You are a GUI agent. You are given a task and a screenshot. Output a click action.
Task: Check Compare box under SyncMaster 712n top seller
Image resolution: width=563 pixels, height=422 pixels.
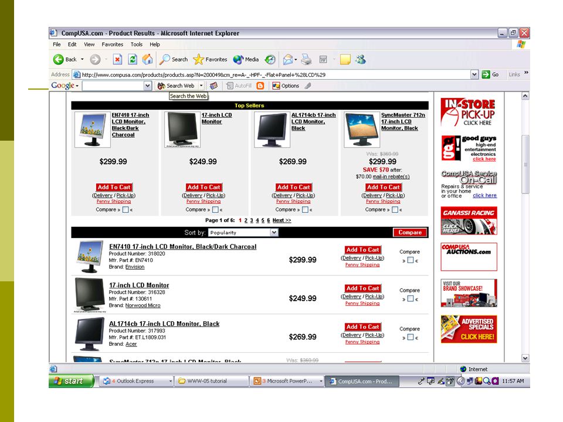point(395,210)
